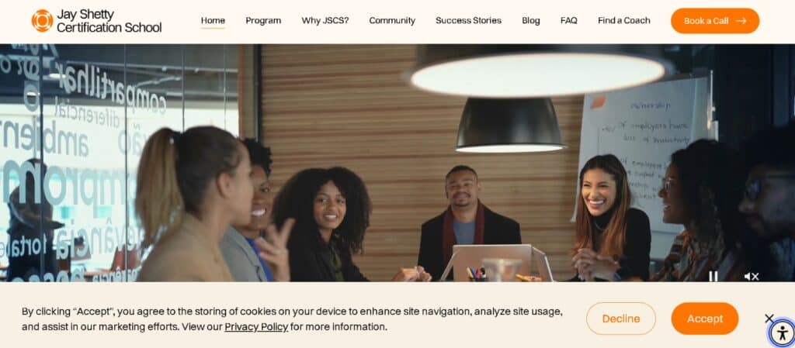This screenshot has height=348, width=795.
Task: Unmute the video with the speaker icon
Action: pos(751,276)
